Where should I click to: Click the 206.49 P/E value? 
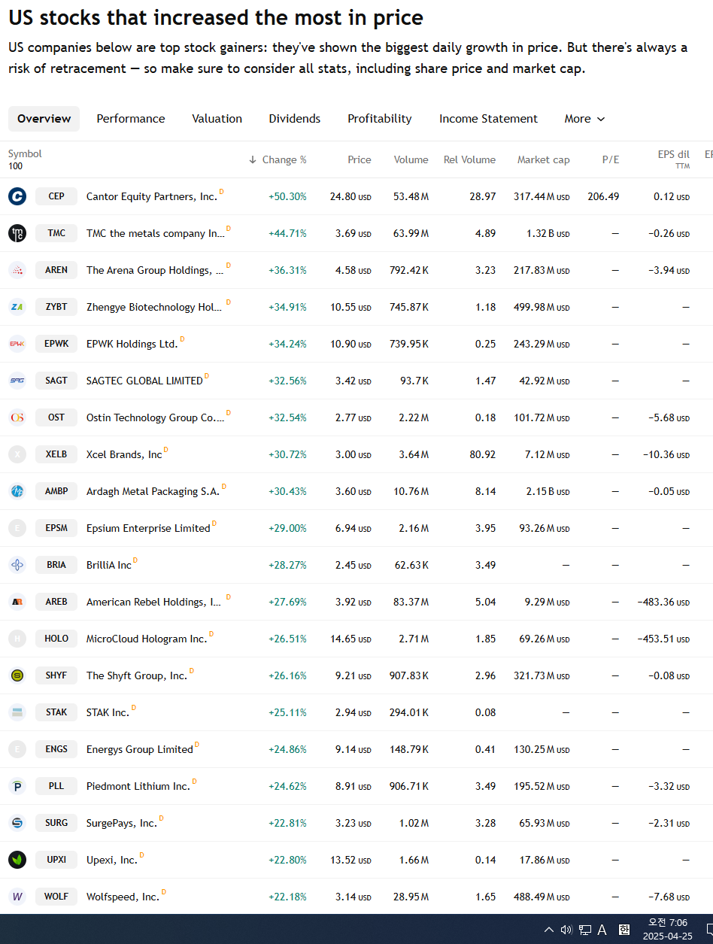pos(603,196)
